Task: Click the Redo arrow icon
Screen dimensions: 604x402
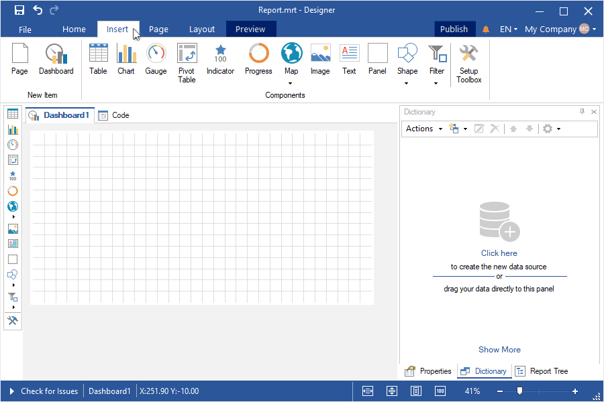Action: pos(54,10)
